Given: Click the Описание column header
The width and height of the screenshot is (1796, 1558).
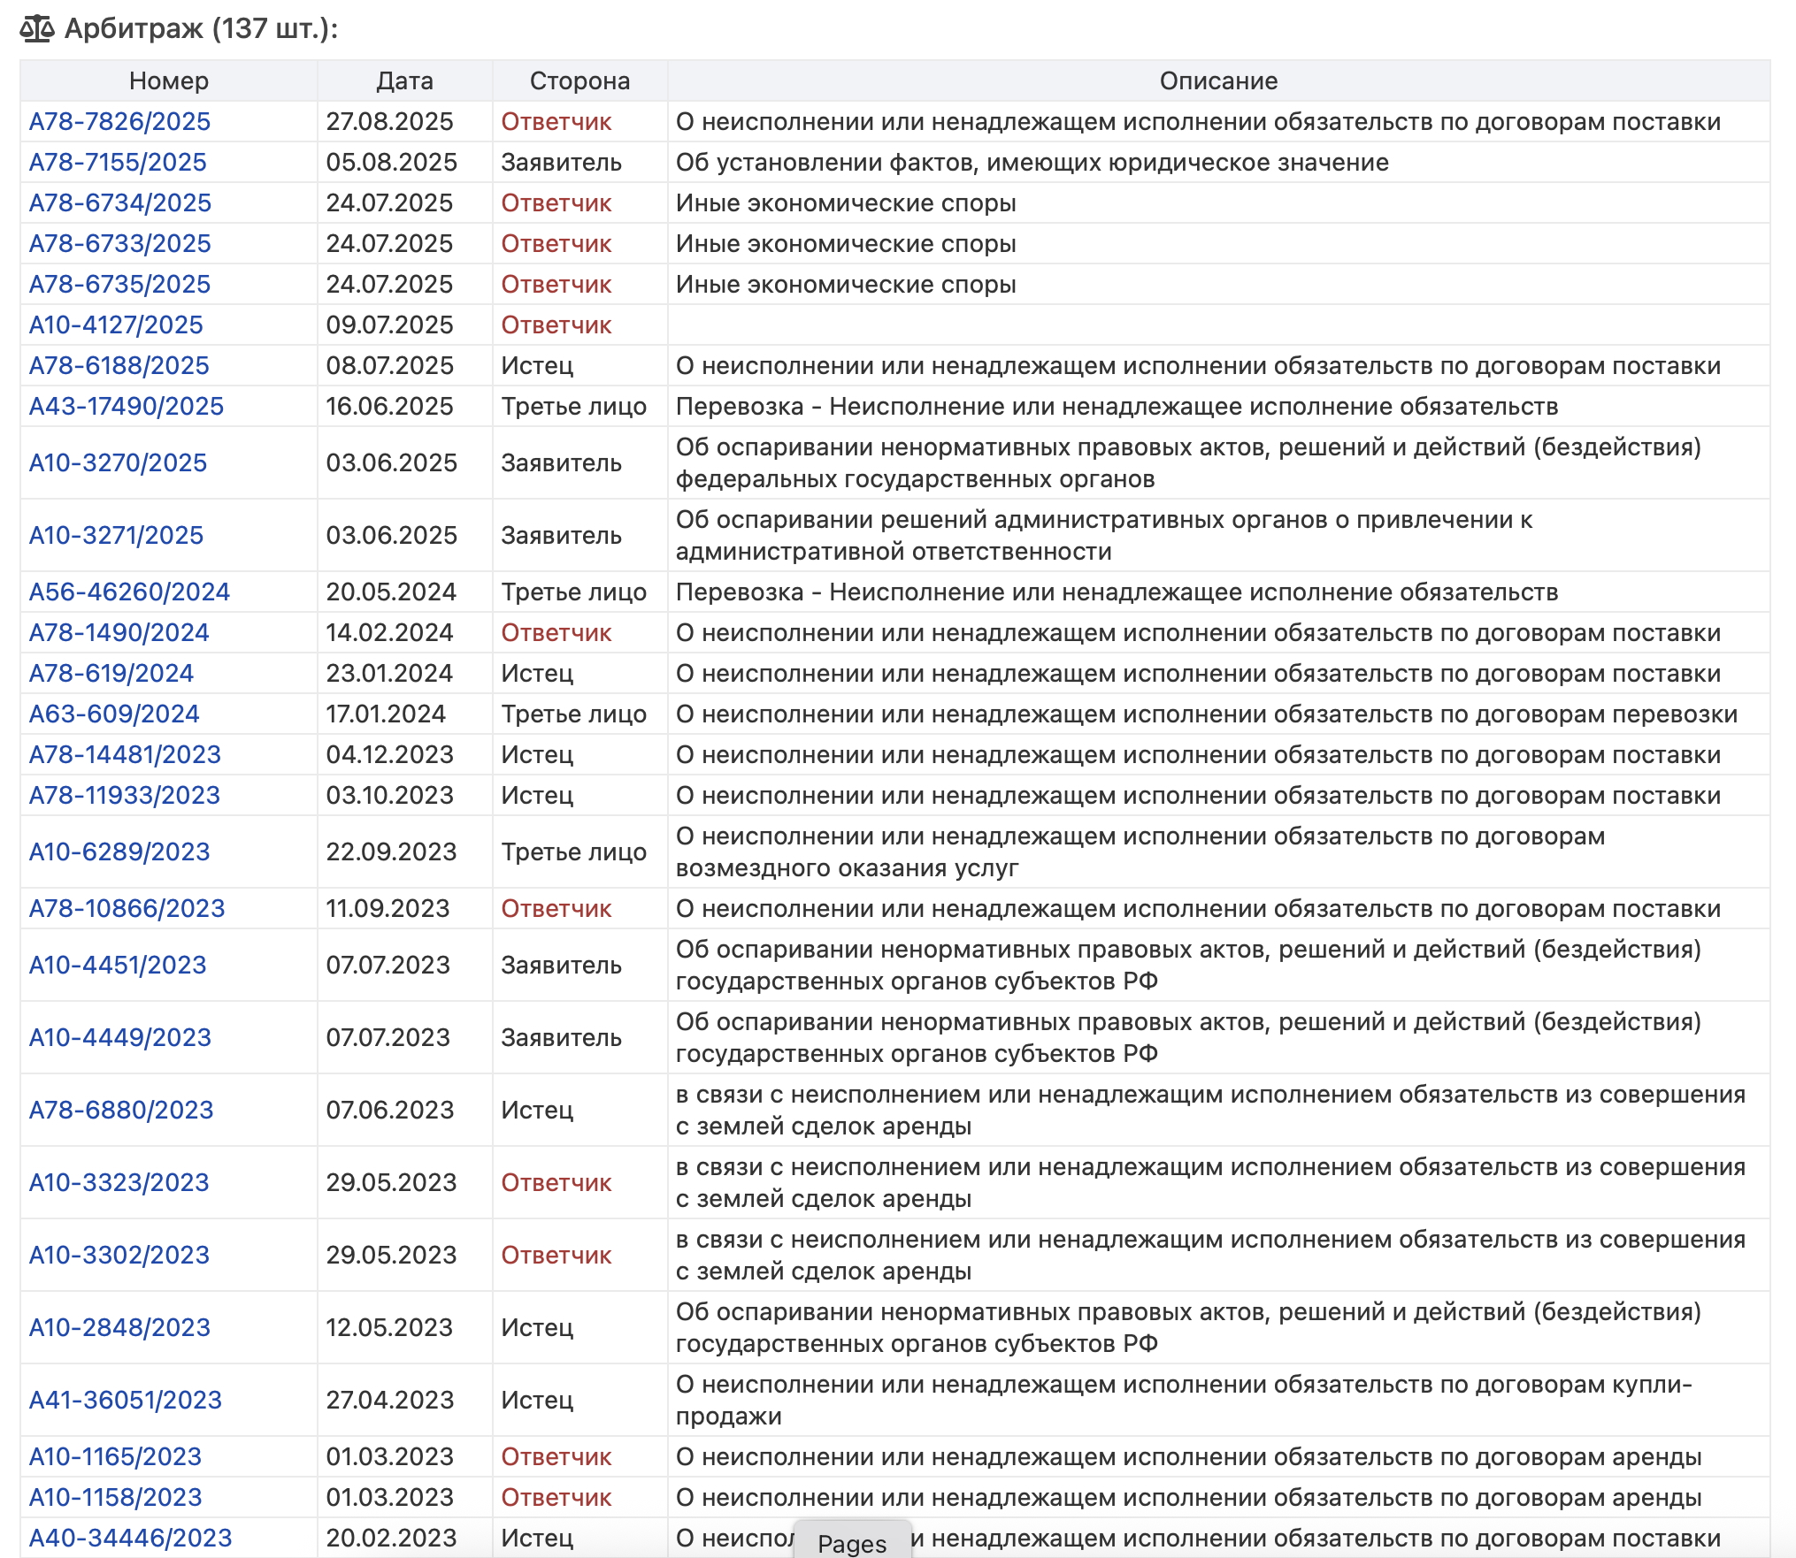Looking at the screenshot, I should pyautogui.click(x=1218, y=80).
